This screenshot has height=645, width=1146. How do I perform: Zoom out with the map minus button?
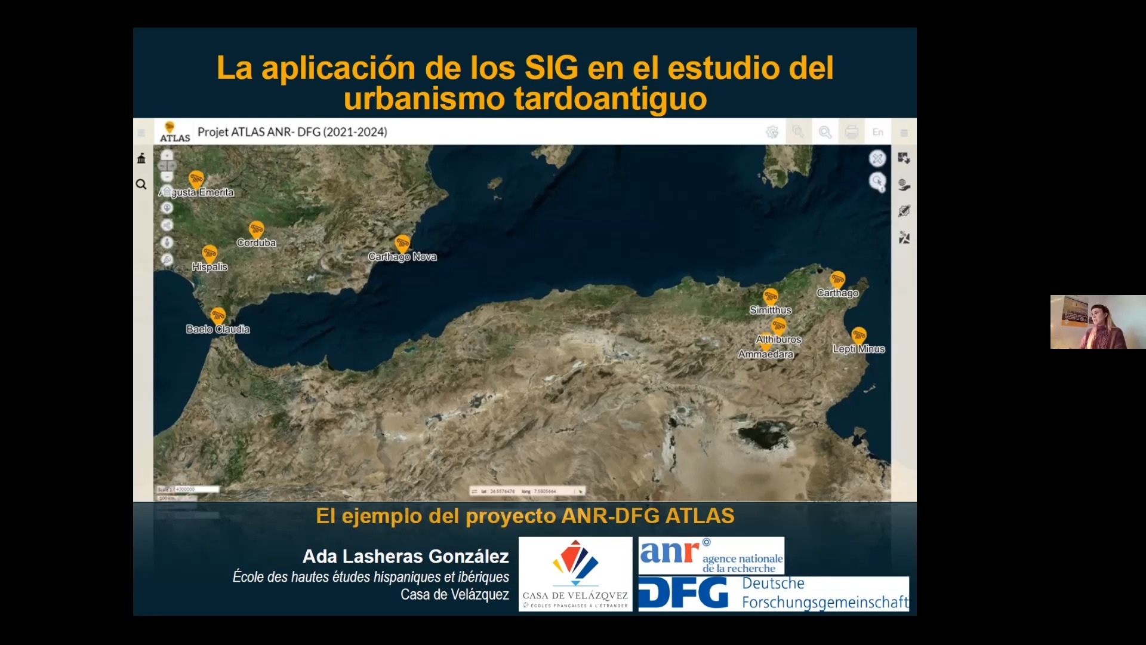pyautogui.click(x=167, y=177)
